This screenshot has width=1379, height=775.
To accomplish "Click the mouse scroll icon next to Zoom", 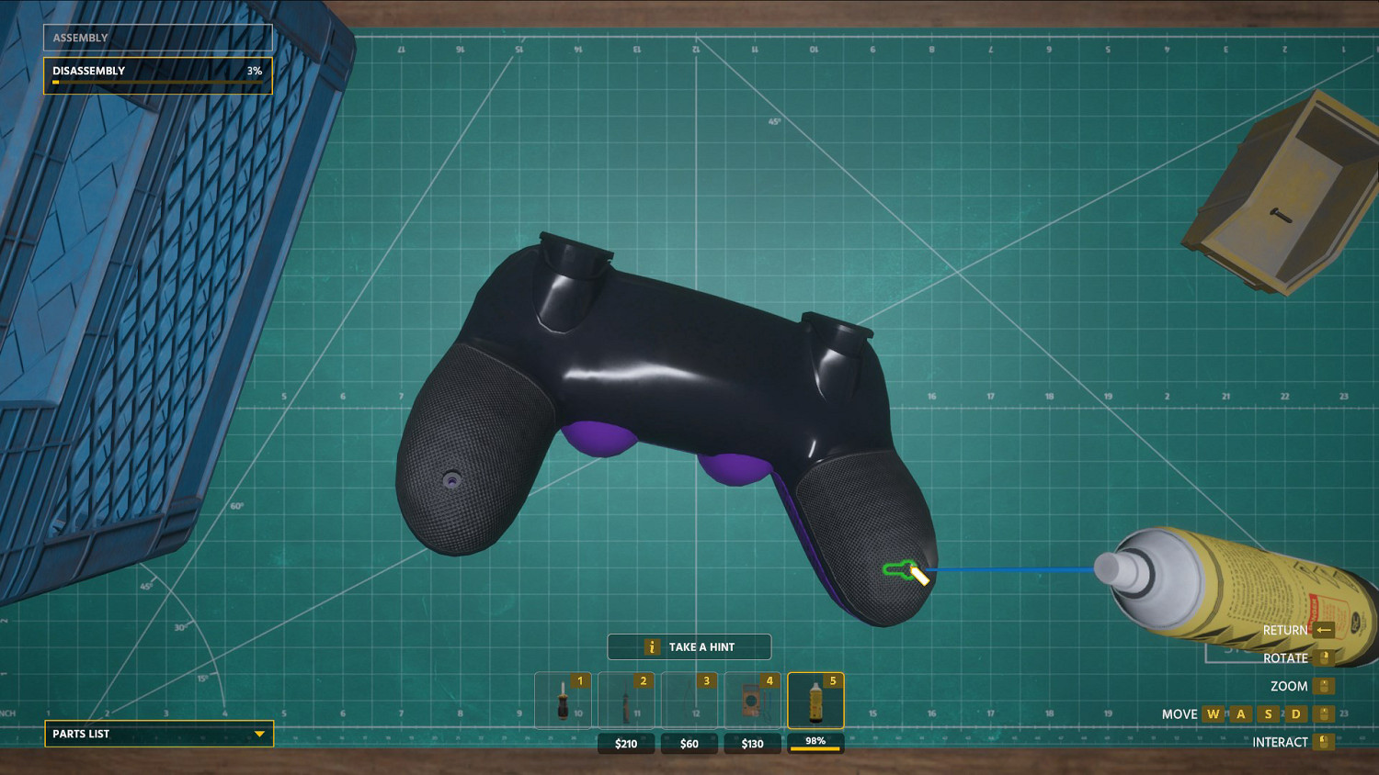I will click(1324, 686).
